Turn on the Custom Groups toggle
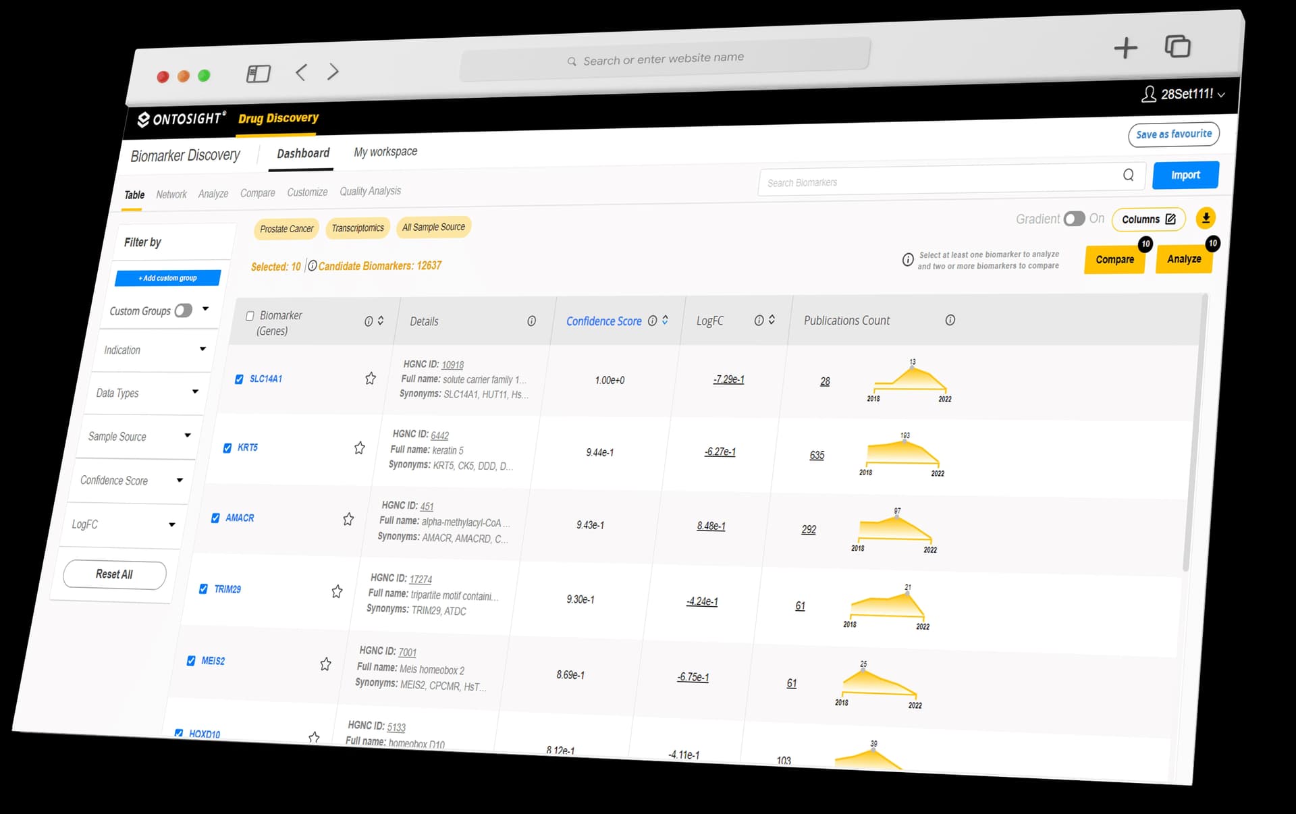Screen dimensions: 1296x814 click(x=183, y=310)
